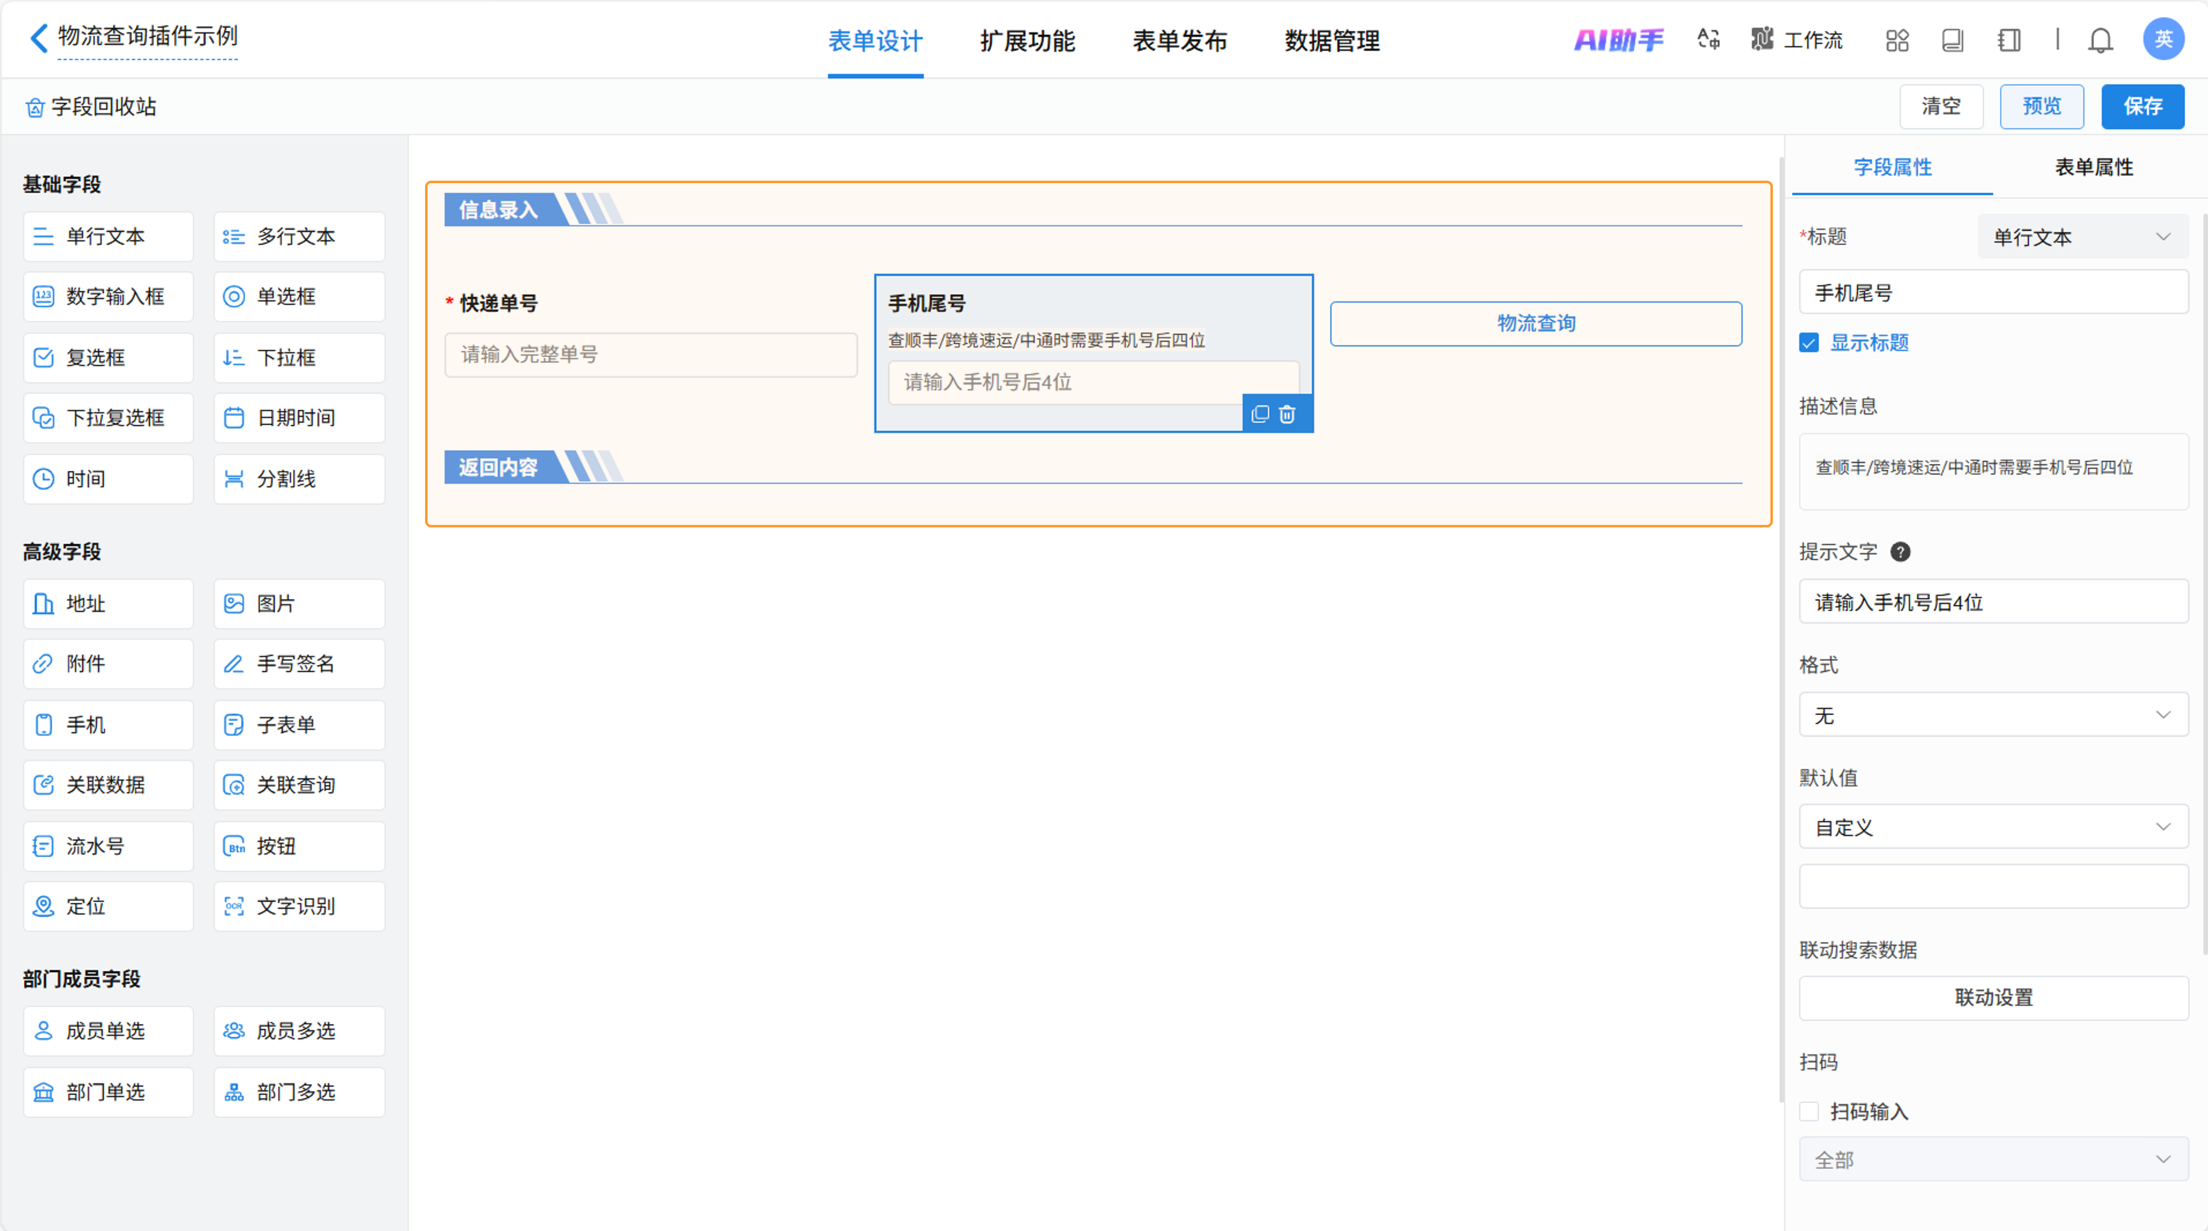Open the 格式 dropdown showing 无
Image resolution: width=2208 pixels, height=1231 pixels.
point(1993,715)
